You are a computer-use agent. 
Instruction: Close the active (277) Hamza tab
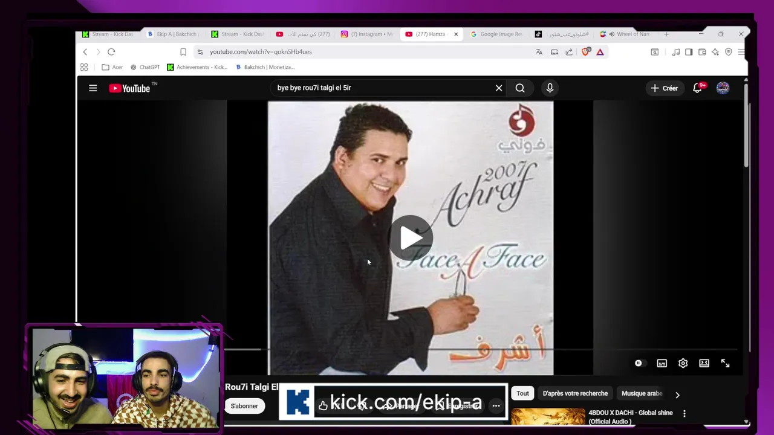tap(456, 34)
